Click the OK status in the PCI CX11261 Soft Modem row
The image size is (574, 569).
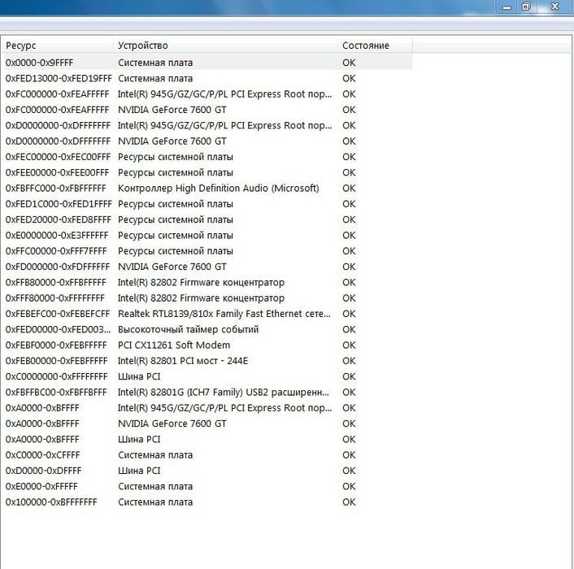click(x=349, y=345)
